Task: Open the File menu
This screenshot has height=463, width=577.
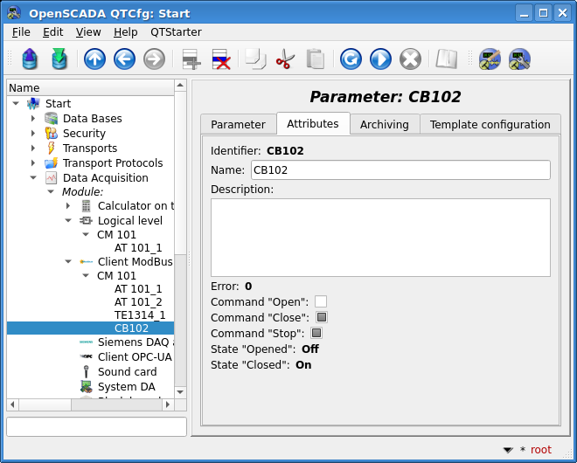Action: 21,32
